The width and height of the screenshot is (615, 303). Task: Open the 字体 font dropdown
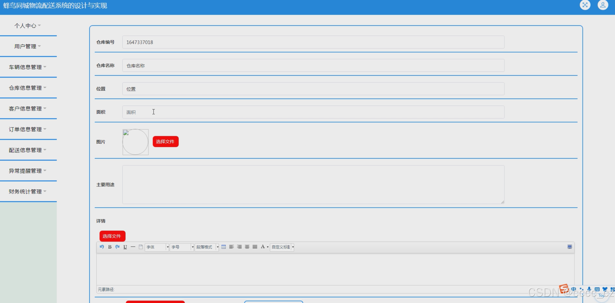(157, 247)
